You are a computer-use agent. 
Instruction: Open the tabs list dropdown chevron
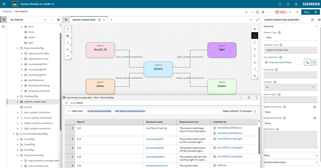pos(251,20)
